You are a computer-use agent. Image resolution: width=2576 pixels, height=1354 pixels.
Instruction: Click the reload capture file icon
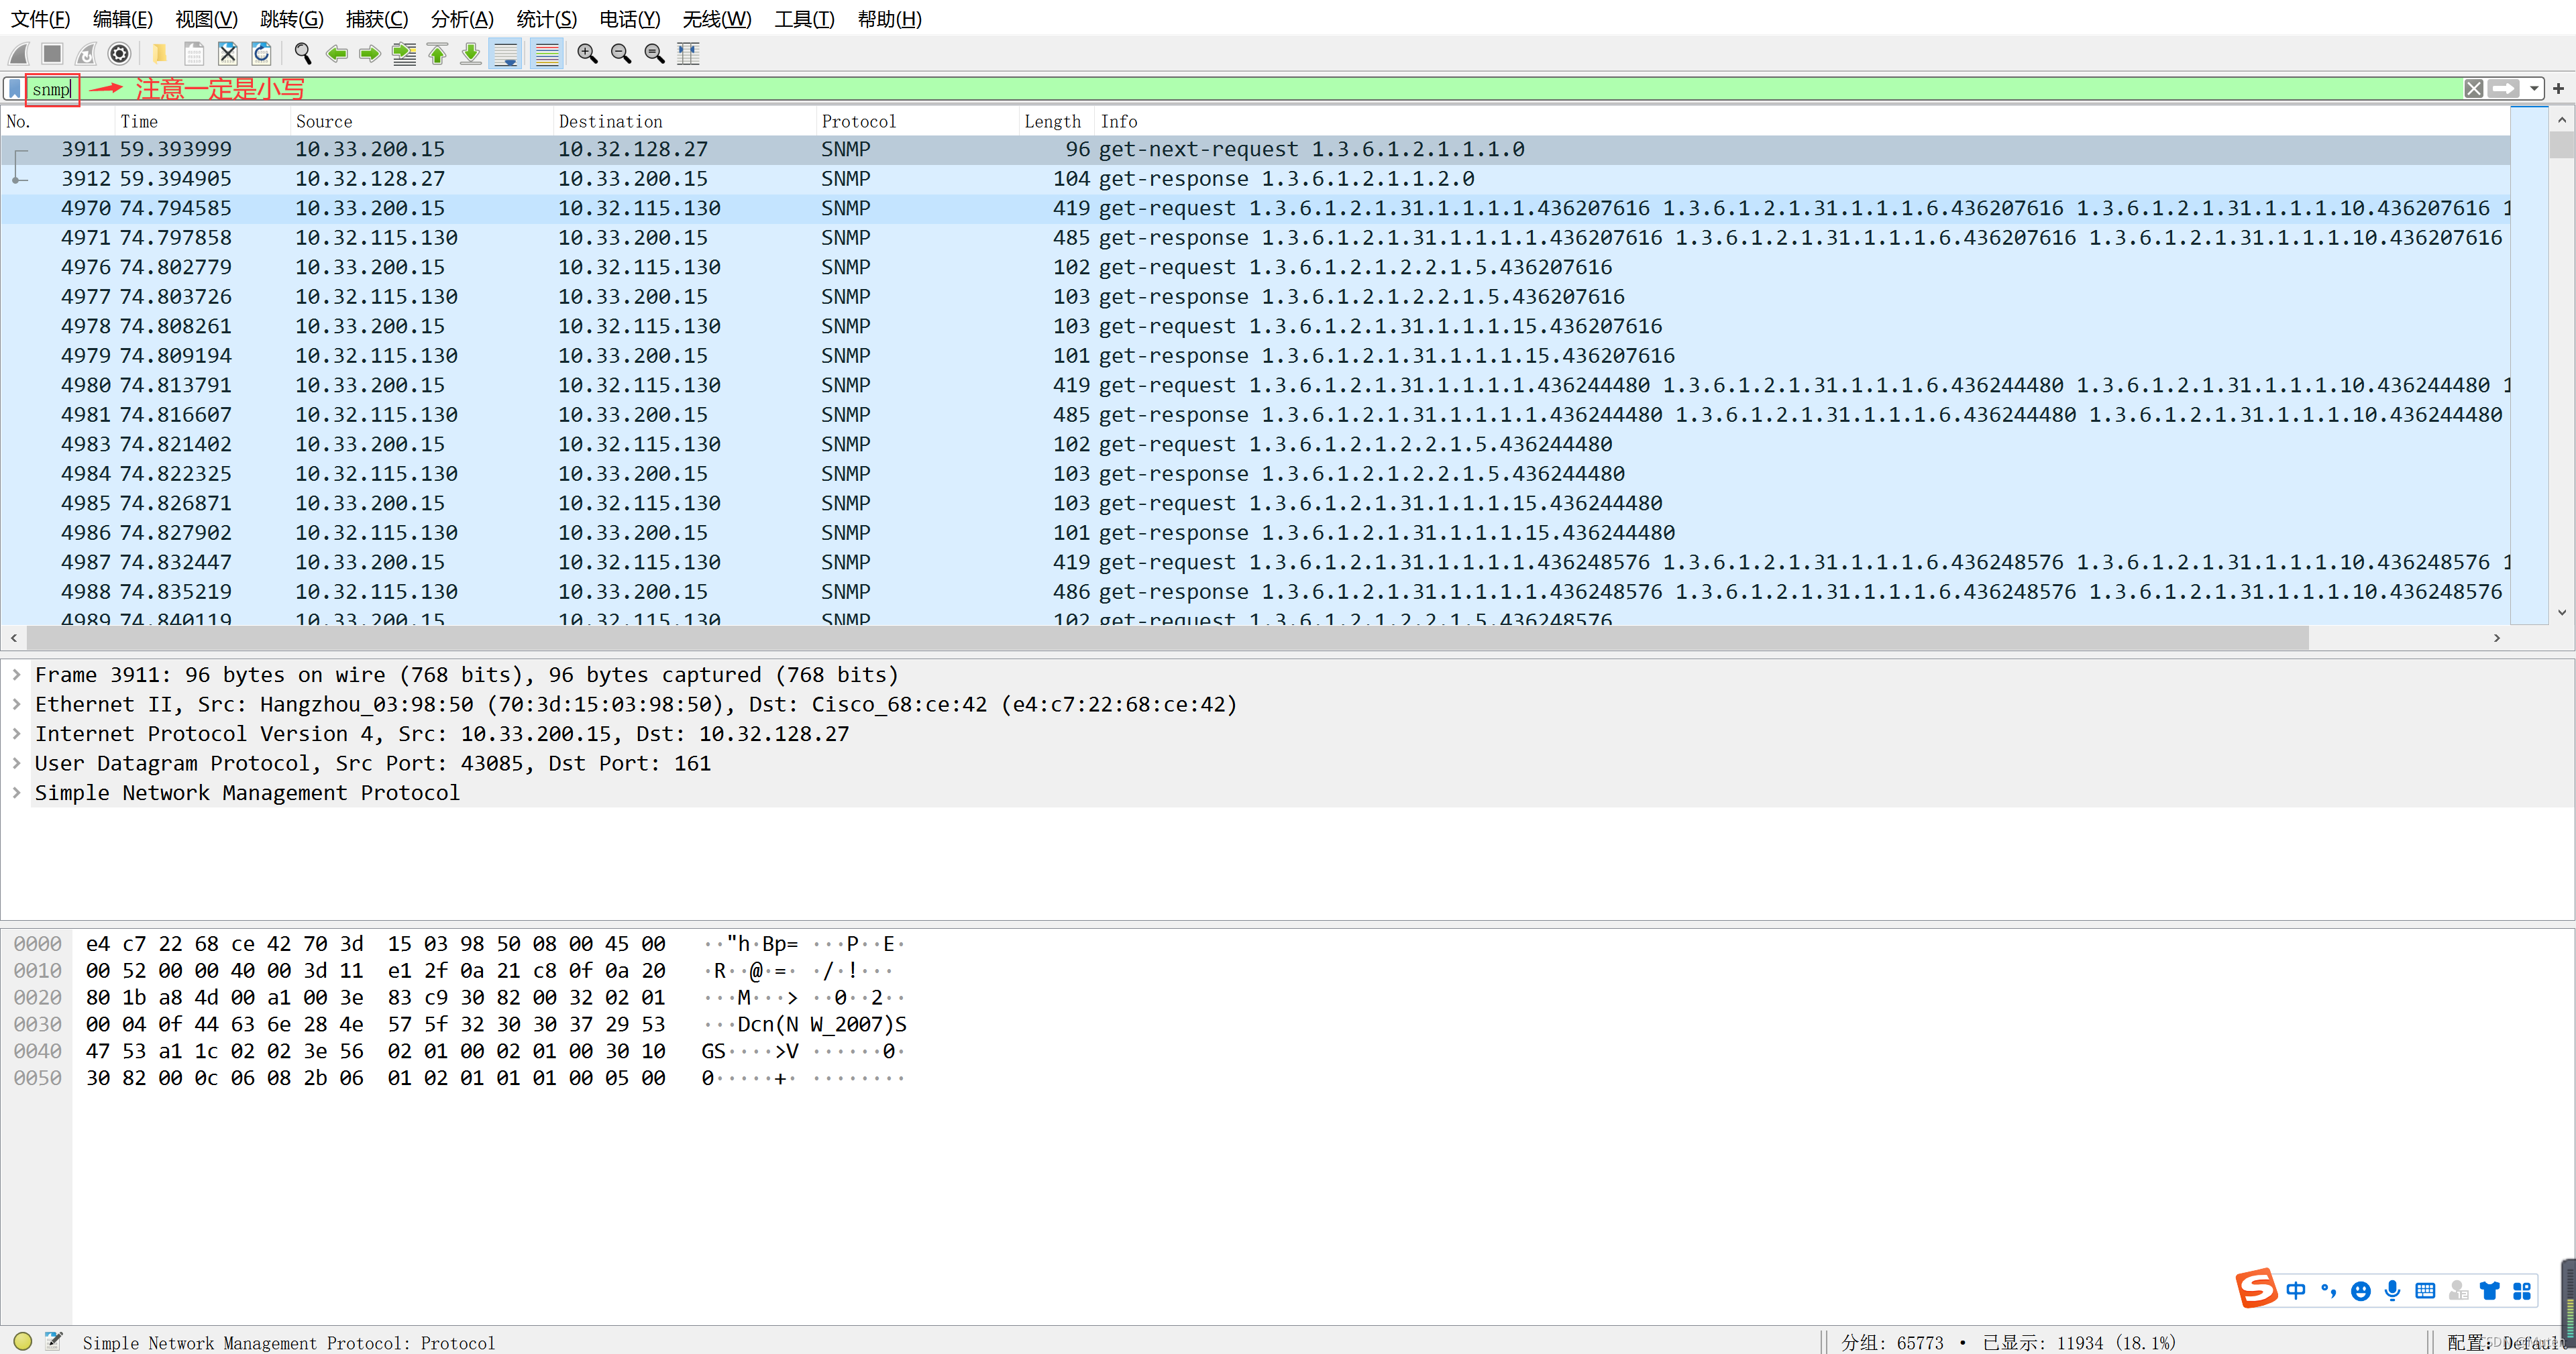tap(261, 54)
